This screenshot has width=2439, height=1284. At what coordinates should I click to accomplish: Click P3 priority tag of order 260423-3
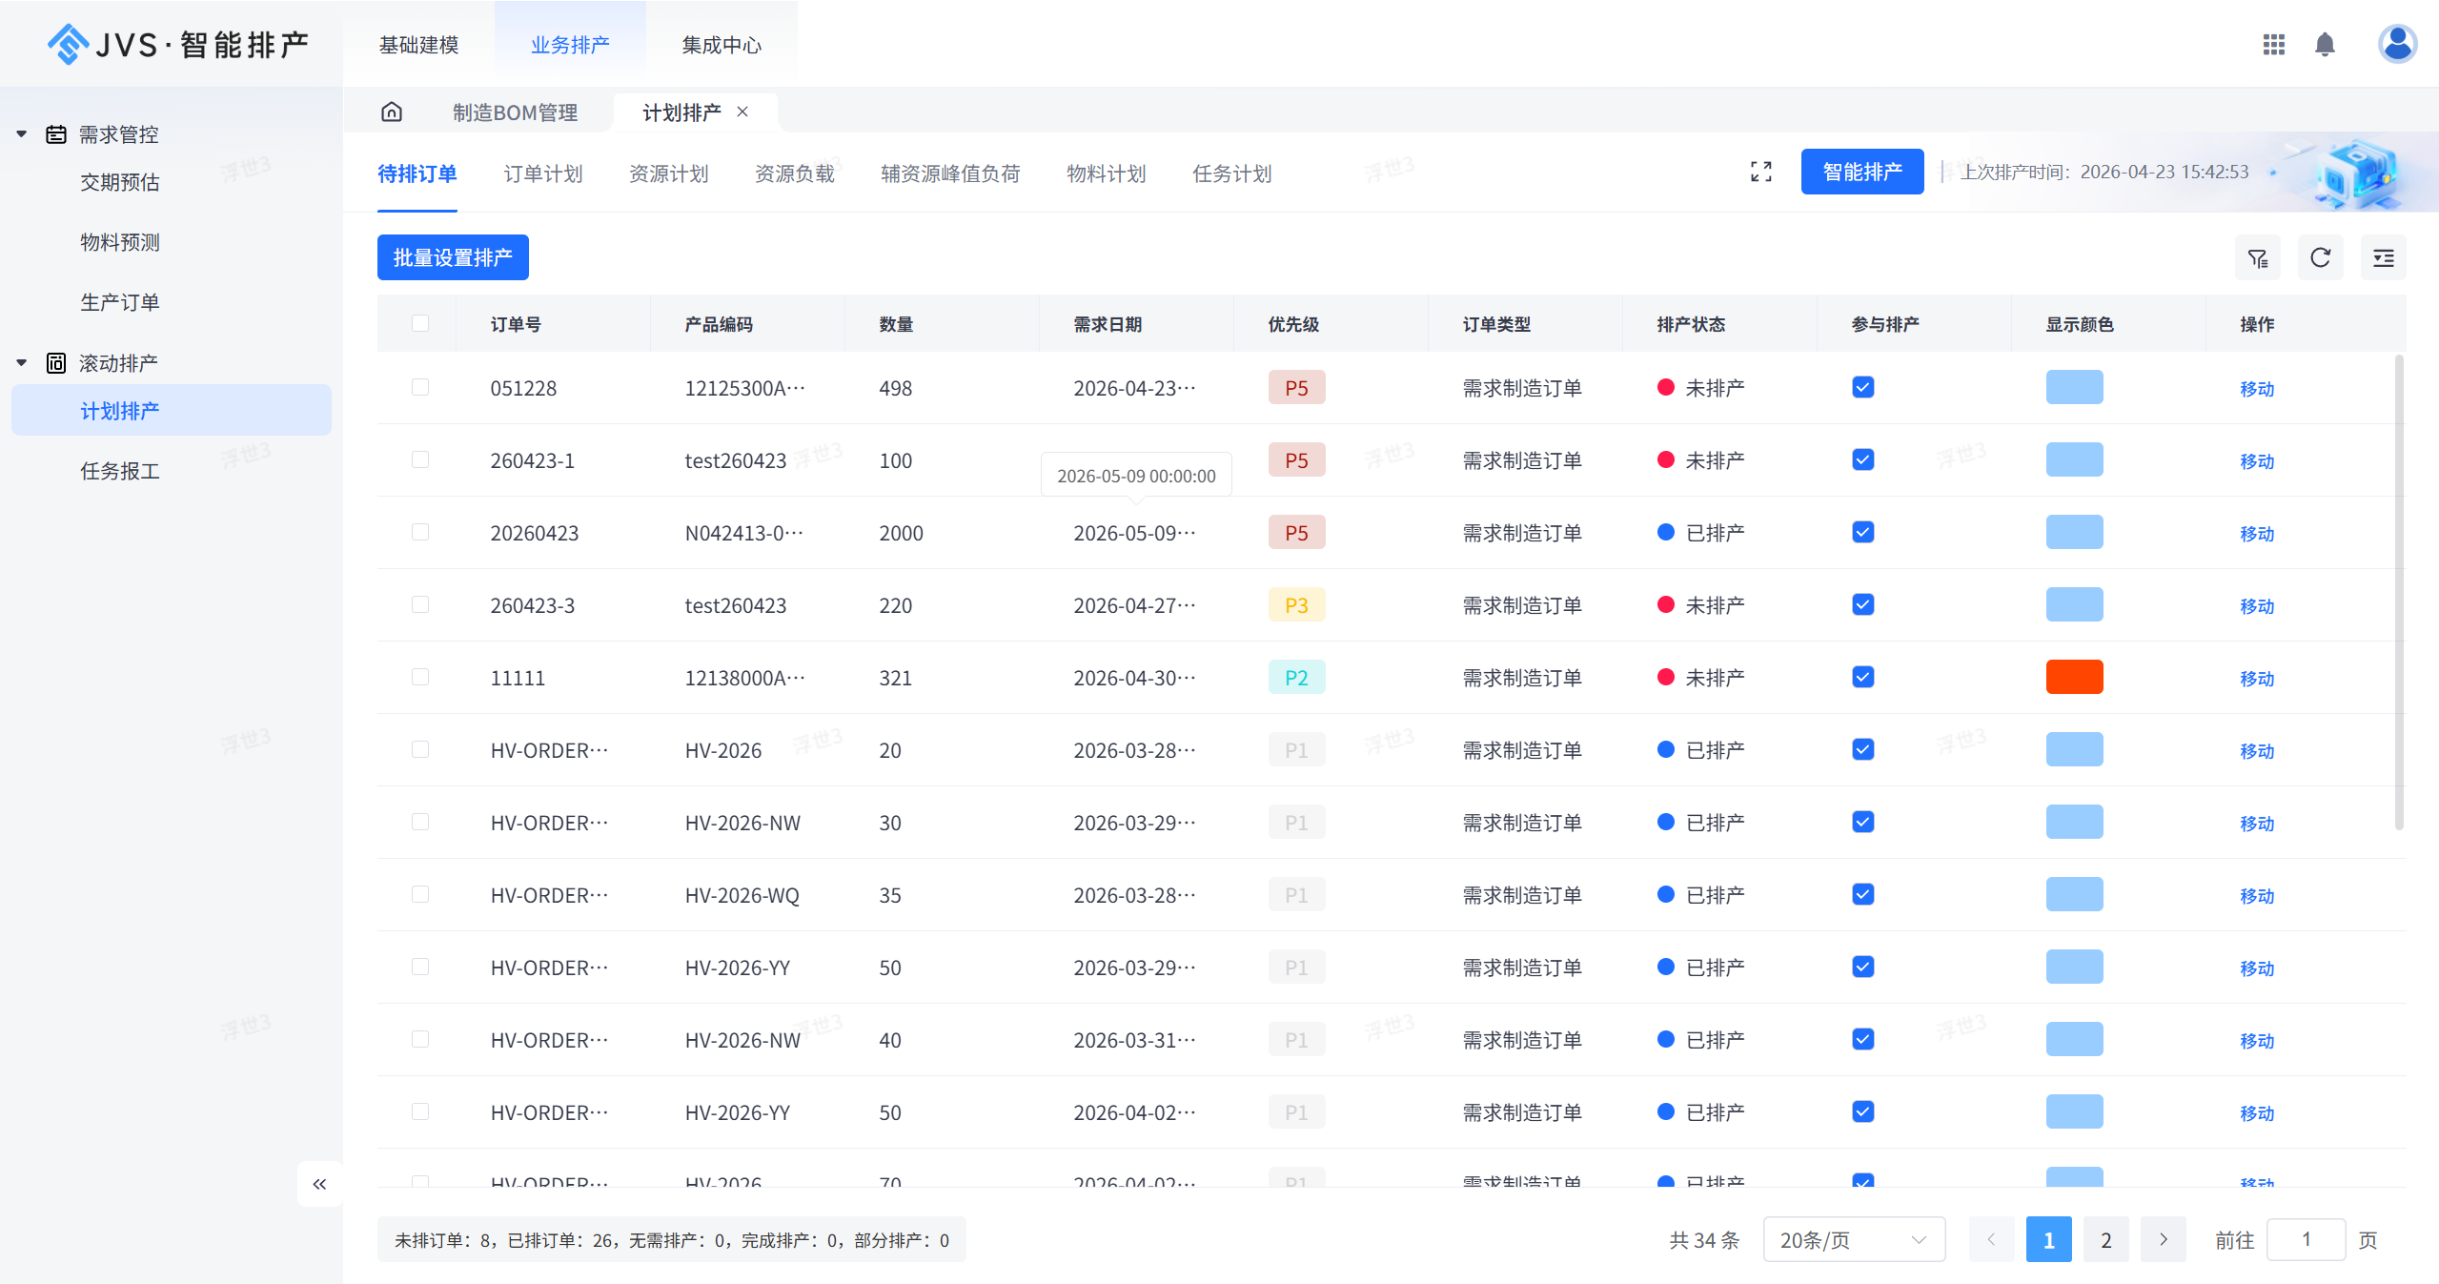tap(1296, 604)
